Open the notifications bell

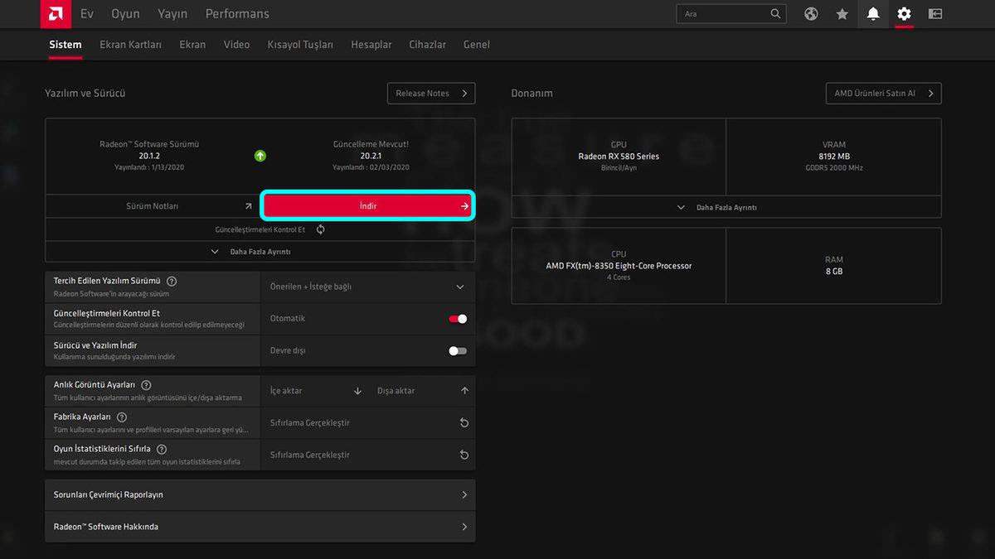pos(872,14)
